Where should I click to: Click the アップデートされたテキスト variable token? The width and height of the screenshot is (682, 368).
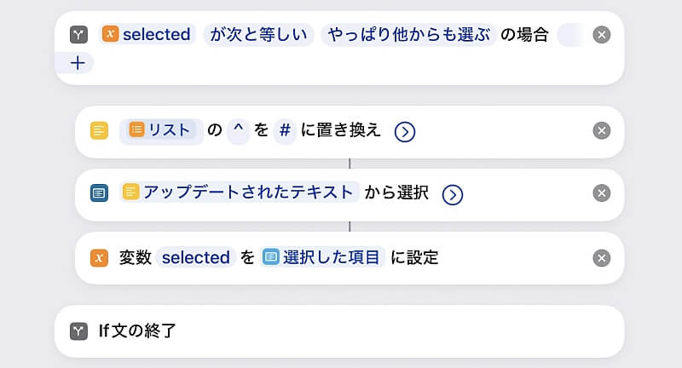click(x=239, y=192)
